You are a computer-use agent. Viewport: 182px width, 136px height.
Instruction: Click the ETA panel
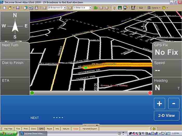pyautogui.click(x=15, y=86)
